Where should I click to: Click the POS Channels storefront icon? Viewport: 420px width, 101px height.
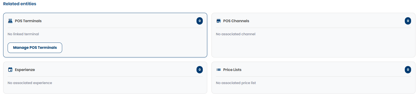[x=219, y=21]
